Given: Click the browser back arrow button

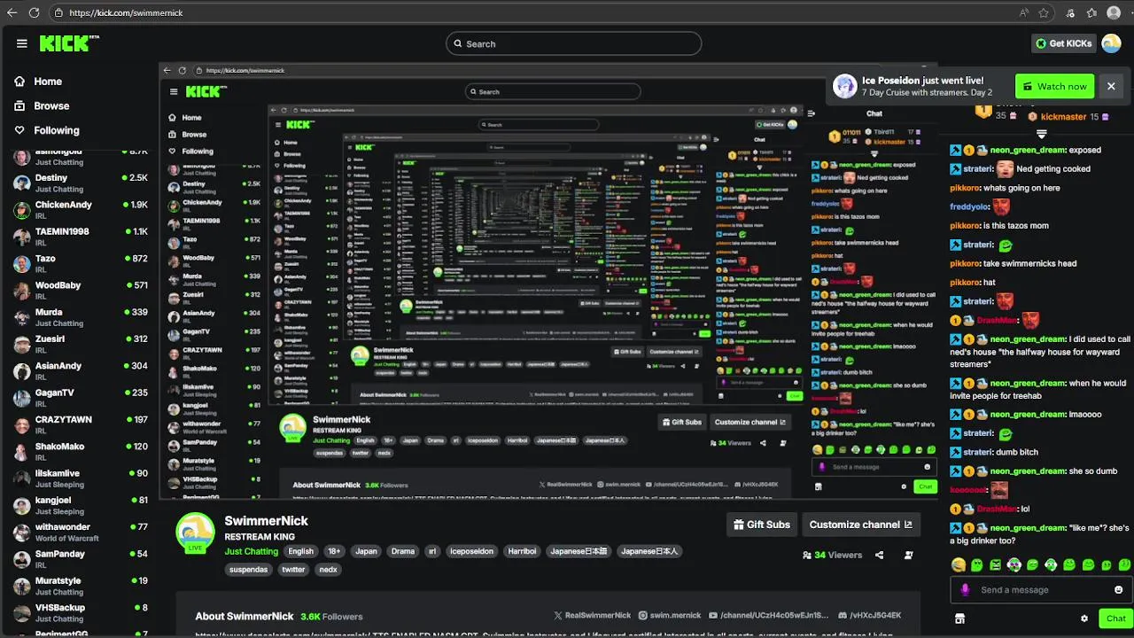Looking at the screenshot, I should 12,12.
